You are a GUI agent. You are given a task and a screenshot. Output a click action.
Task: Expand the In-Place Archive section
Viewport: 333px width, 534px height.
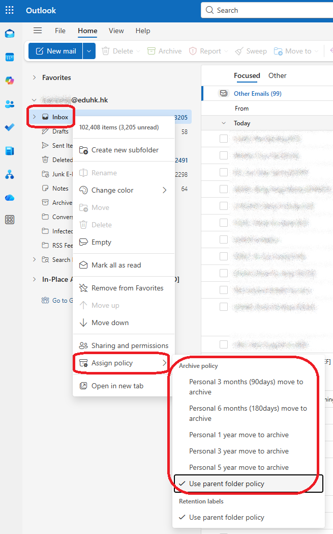click(x=35, y=279)
